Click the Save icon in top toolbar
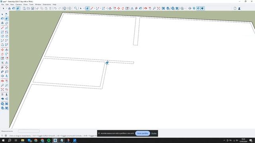The width and height of the screenshot is (255, 143). [33, 8]
